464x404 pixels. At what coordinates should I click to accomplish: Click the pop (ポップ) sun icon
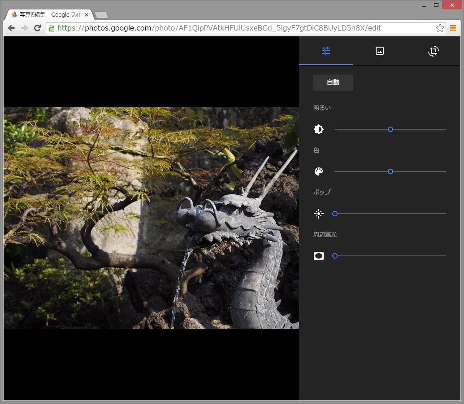[x=319, y=214]
